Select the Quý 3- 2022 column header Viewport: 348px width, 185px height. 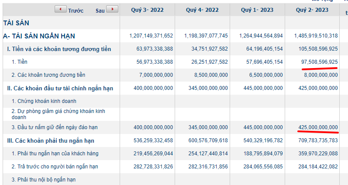pos(148,10)
